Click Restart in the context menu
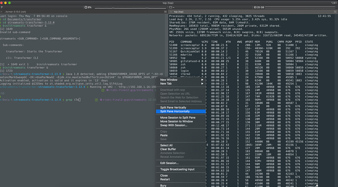 click(165, 179)
